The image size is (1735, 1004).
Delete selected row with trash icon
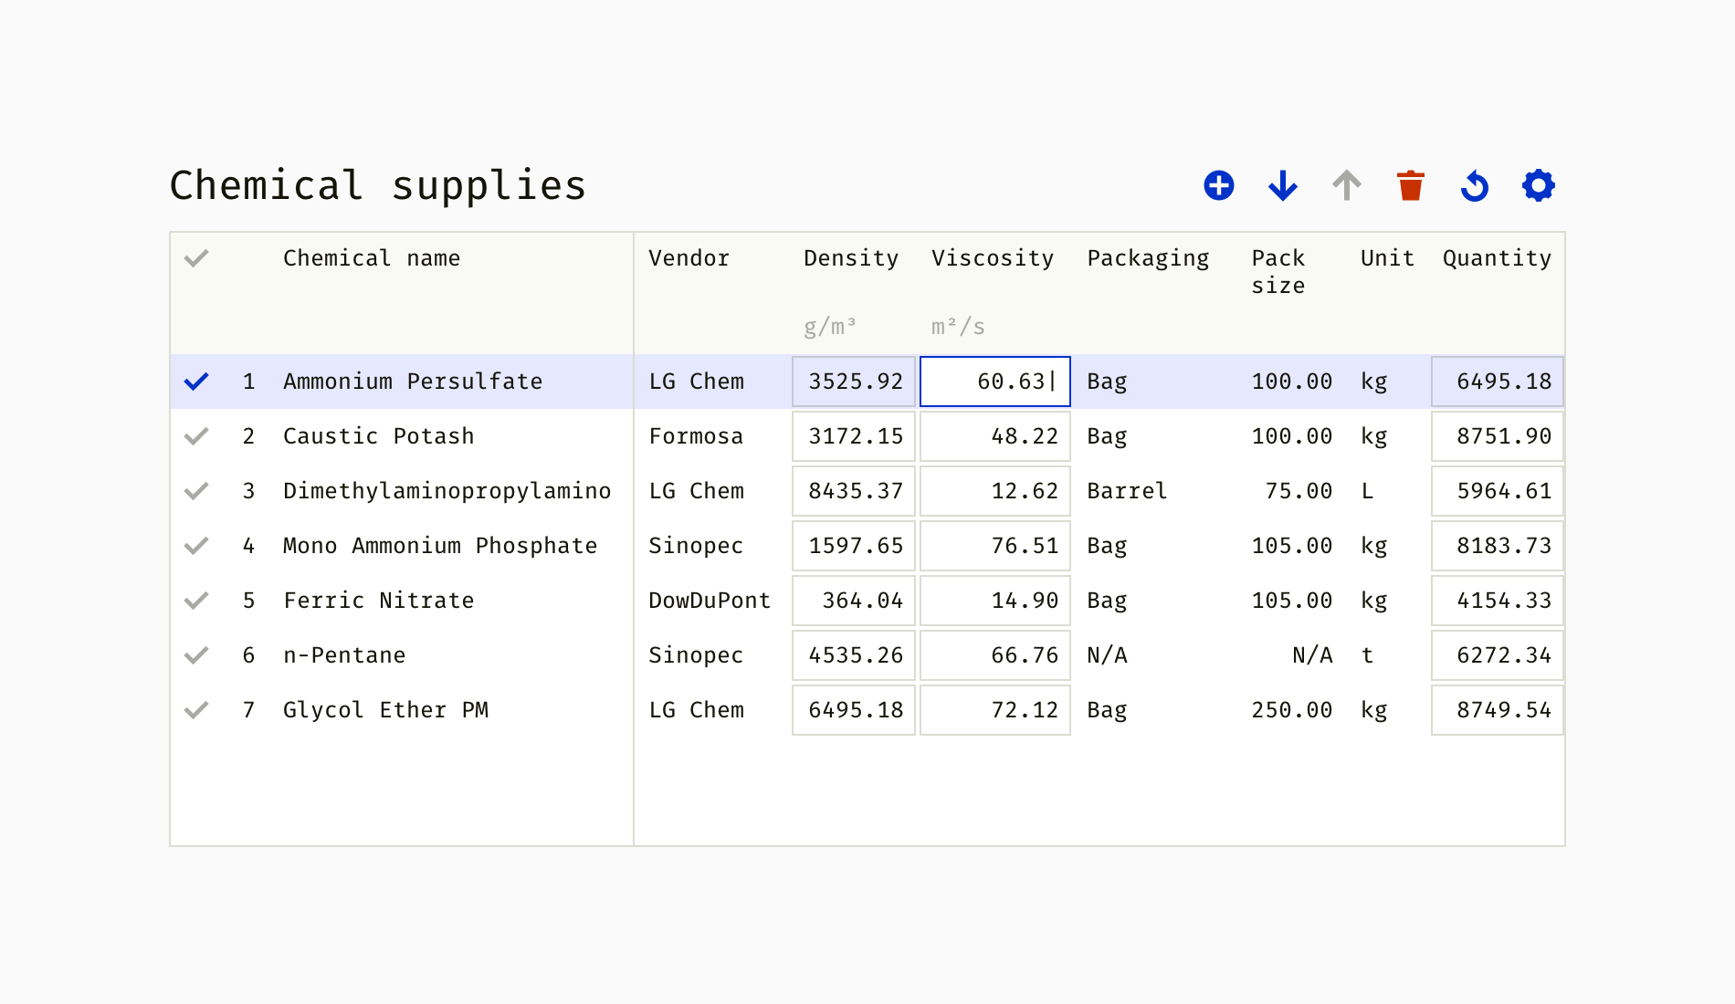pyautogui.click(x=1411, y=185)
